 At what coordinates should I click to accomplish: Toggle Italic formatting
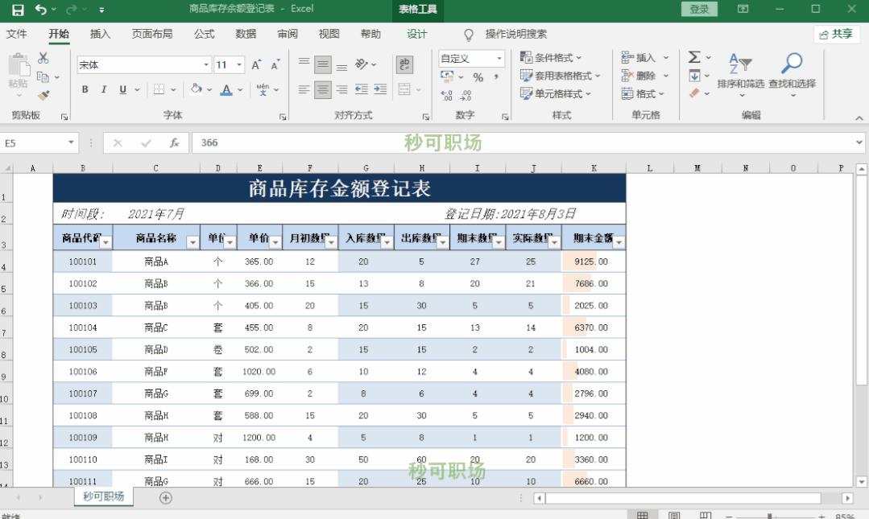pos(104,89)
